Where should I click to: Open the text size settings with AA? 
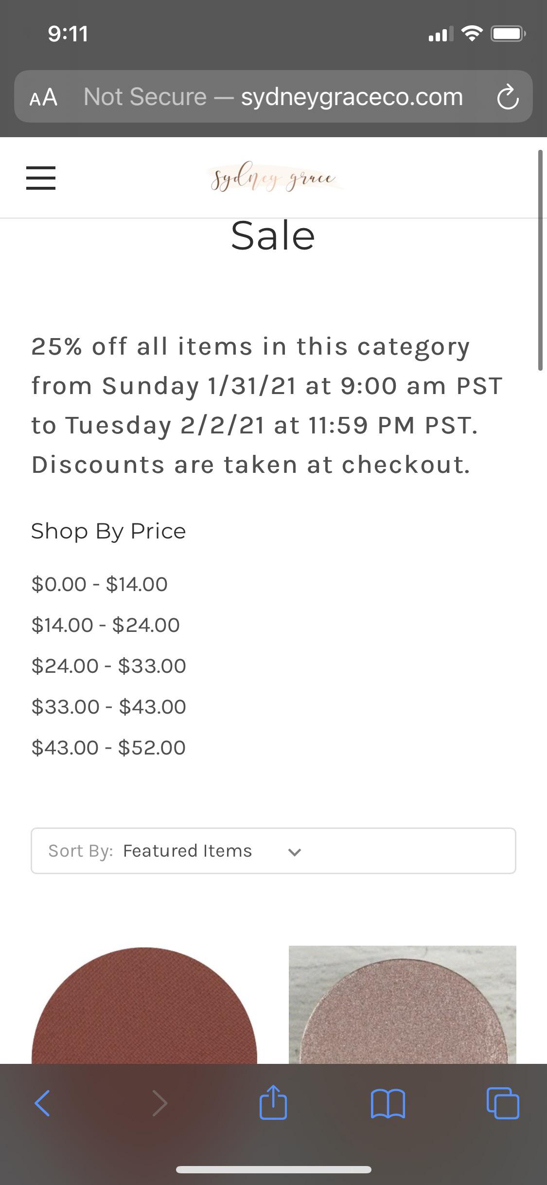pyautogui.click(x=43, y=96)
